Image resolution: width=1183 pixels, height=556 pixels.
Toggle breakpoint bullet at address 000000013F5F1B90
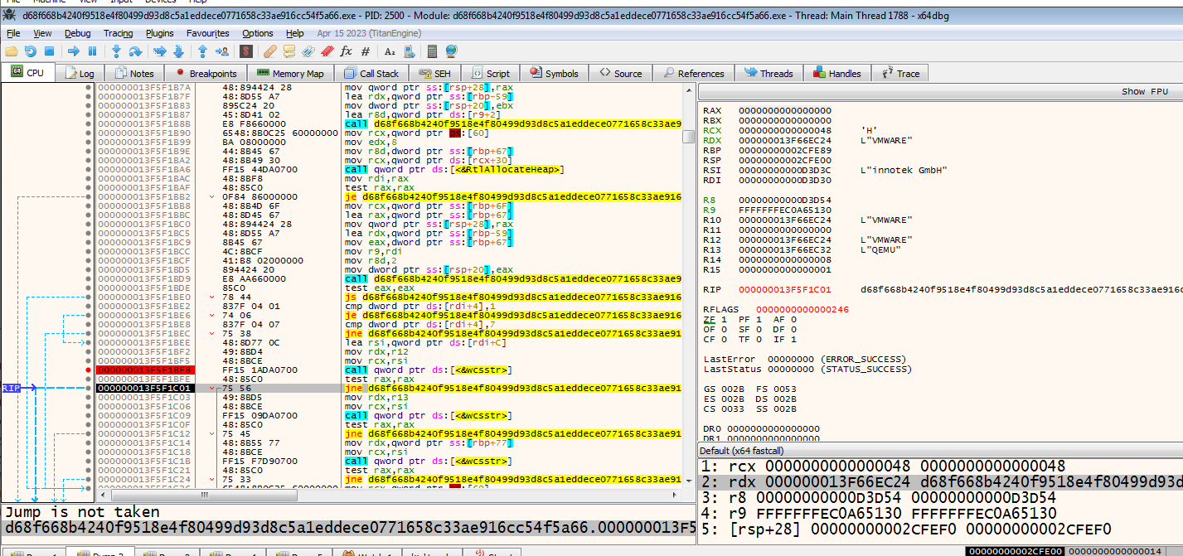(88, 133)
